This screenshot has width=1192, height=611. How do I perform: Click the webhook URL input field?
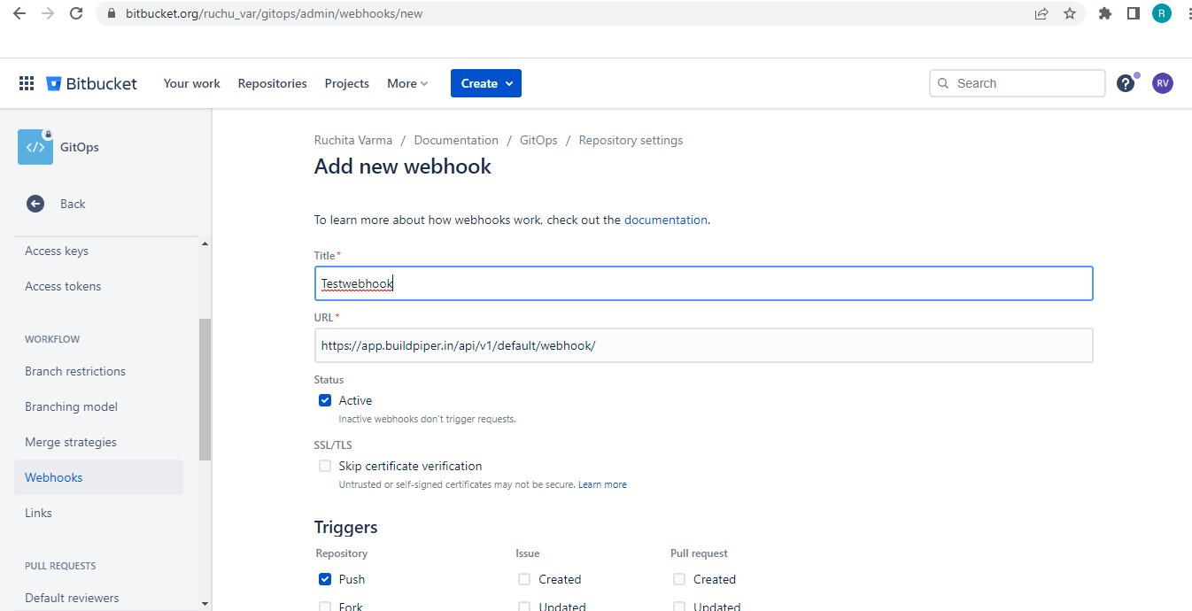(703, 345)
